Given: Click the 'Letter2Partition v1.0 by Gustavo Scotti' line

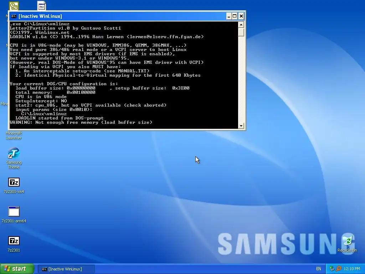Looking at the screenshot, I should point(66,28).
